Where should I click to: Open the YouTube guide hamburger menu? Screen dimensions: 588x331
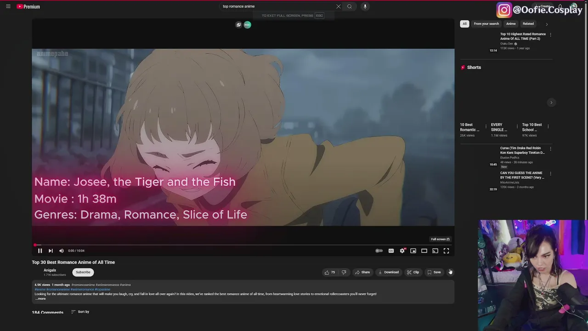(8, 6)
